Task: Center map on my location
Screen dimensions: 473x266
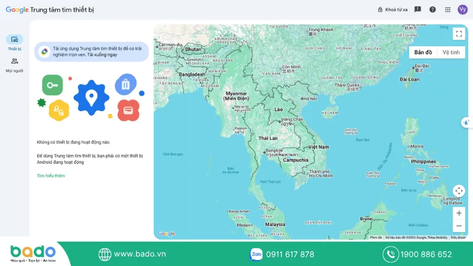Action: [x=459, y=191]
